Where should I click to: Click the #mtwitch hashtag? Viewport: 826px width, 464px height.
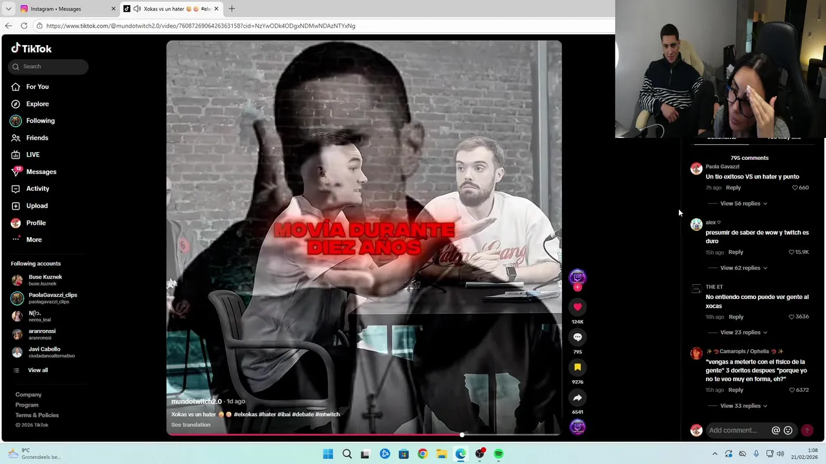click(x=327, y=414)
